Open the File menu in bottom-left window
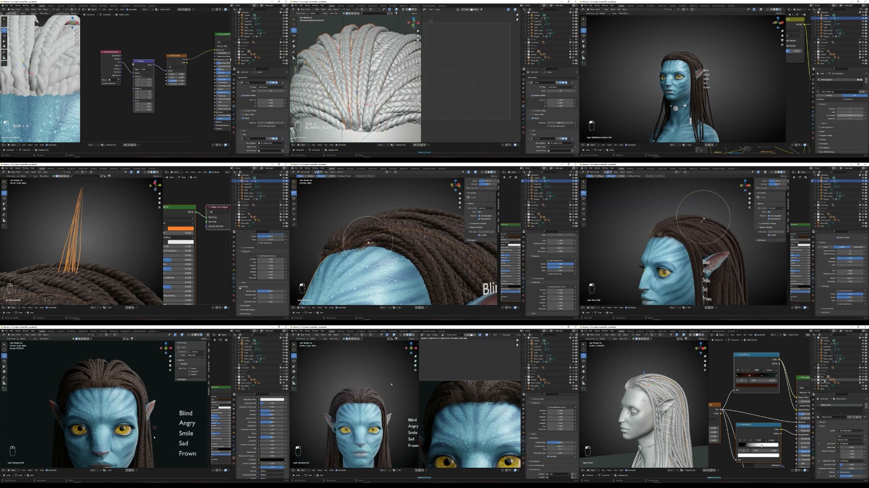 [x=6, y=331]
